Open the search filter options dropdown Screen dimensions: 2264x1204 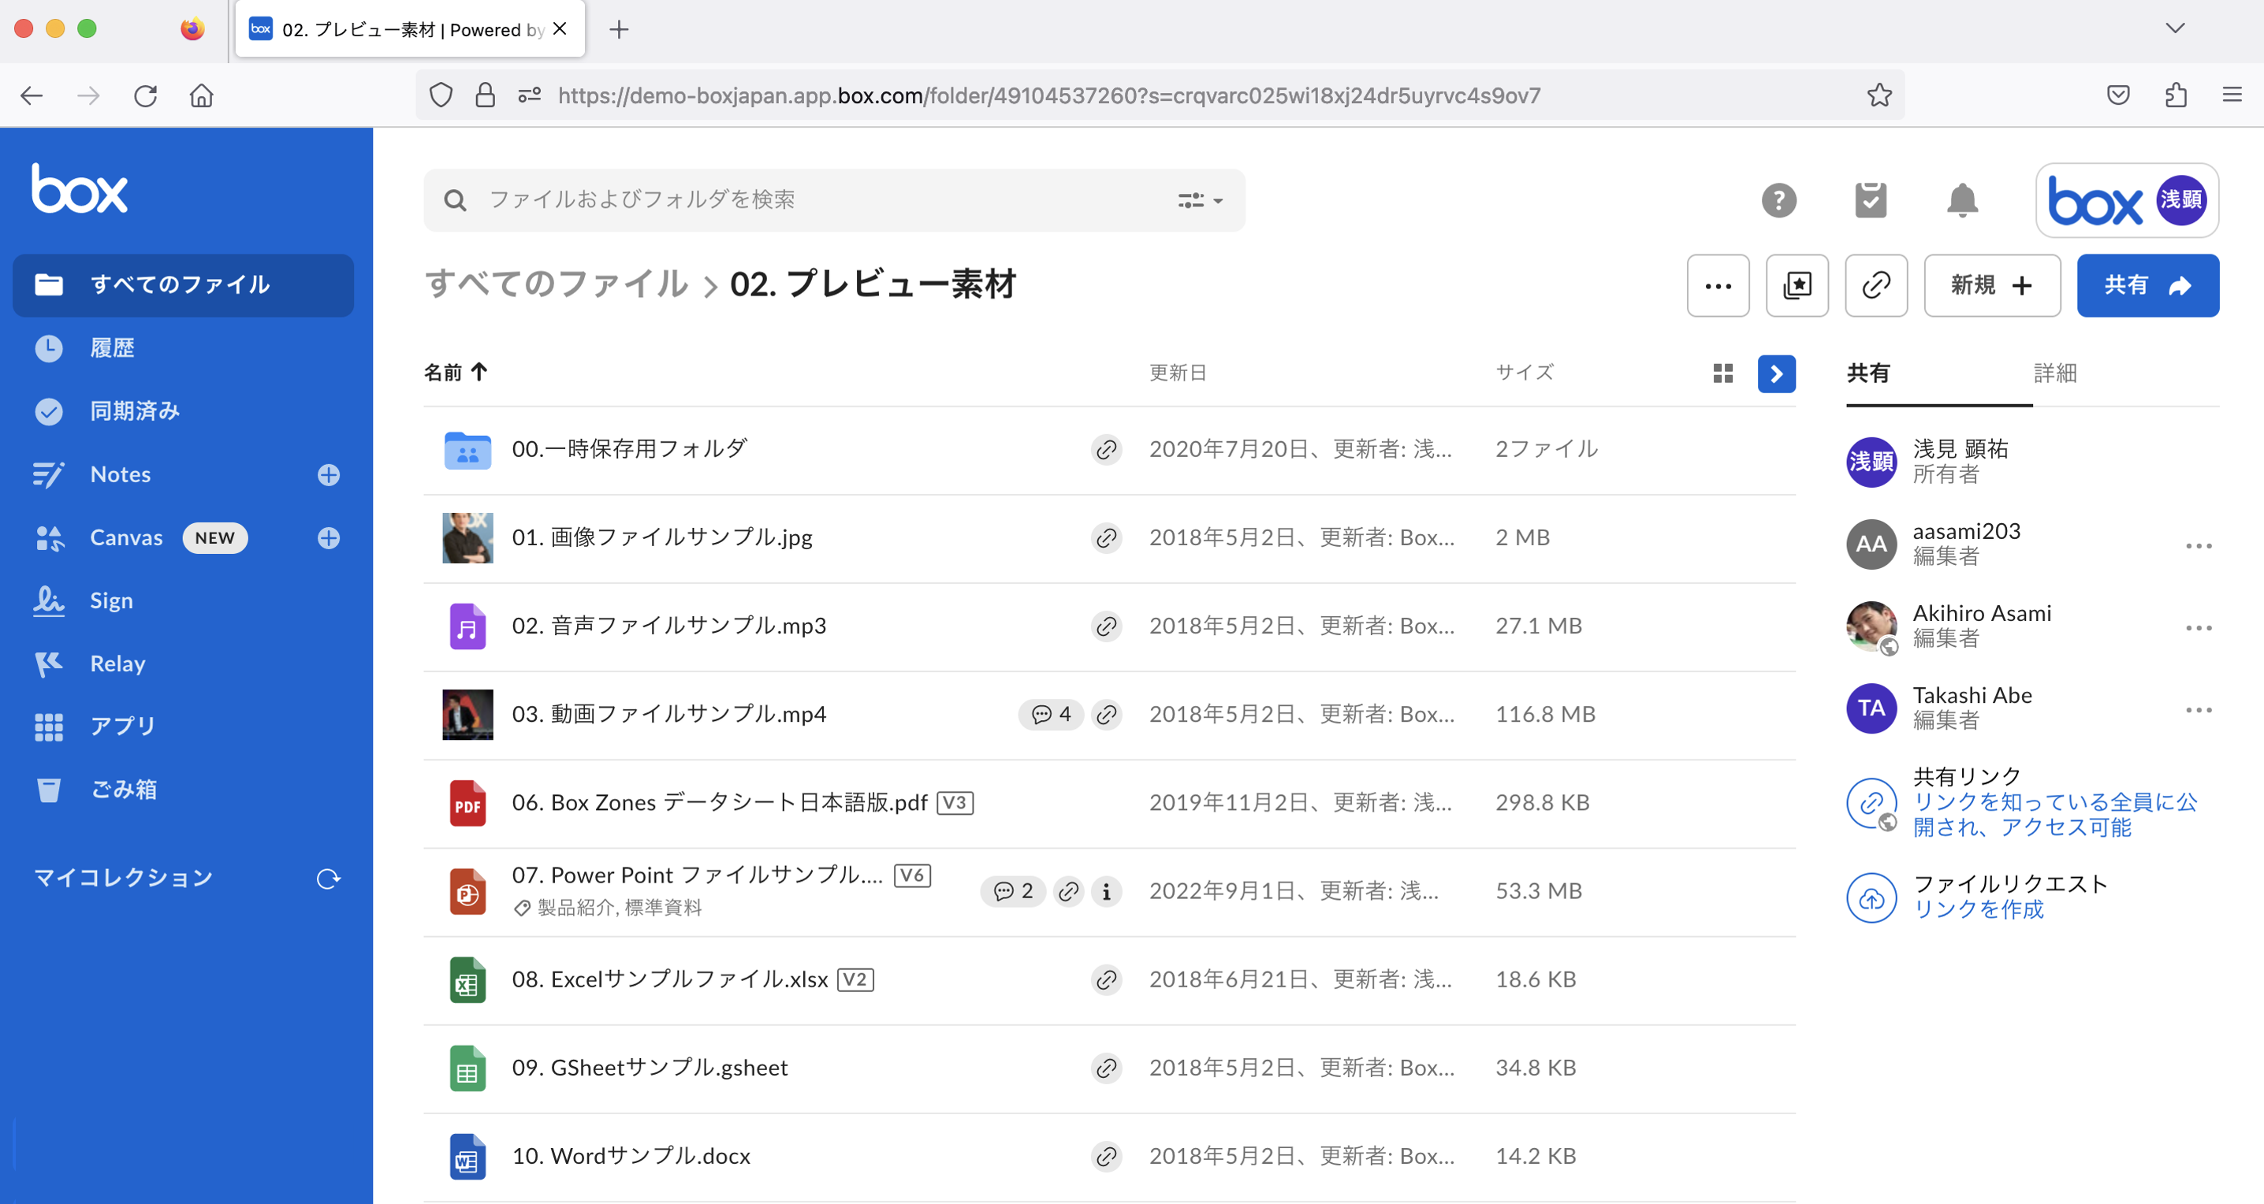(1200, 201)
